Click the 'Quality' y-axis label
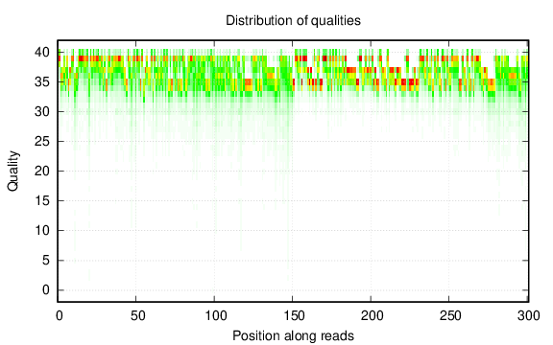553x345 pixels. coord(12,172)
